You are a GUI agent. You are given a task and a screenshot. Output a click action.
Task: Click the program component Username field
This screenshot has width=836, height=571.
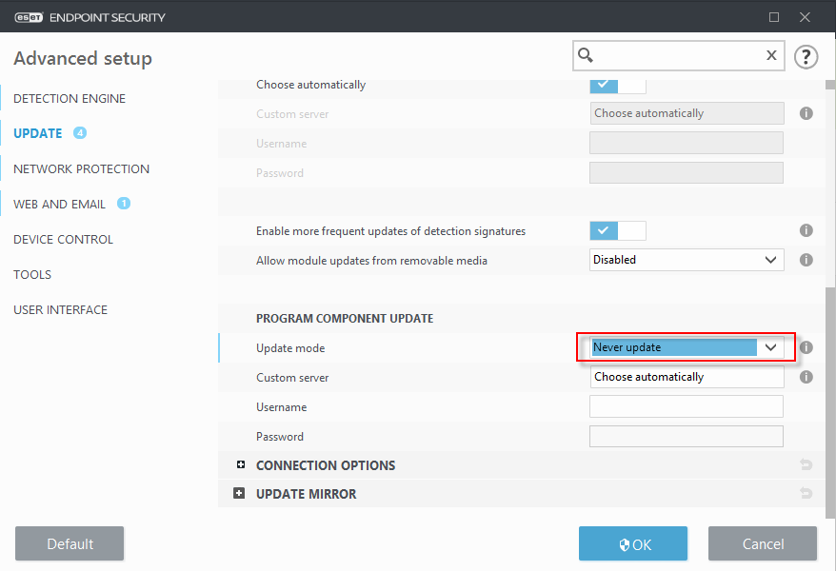686,407
